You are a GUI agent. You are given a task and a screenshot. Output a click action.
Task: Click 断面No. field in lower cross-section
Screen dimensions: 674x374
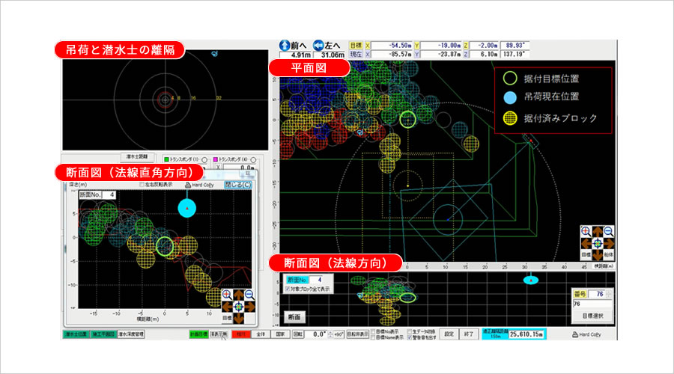(315, 280)
